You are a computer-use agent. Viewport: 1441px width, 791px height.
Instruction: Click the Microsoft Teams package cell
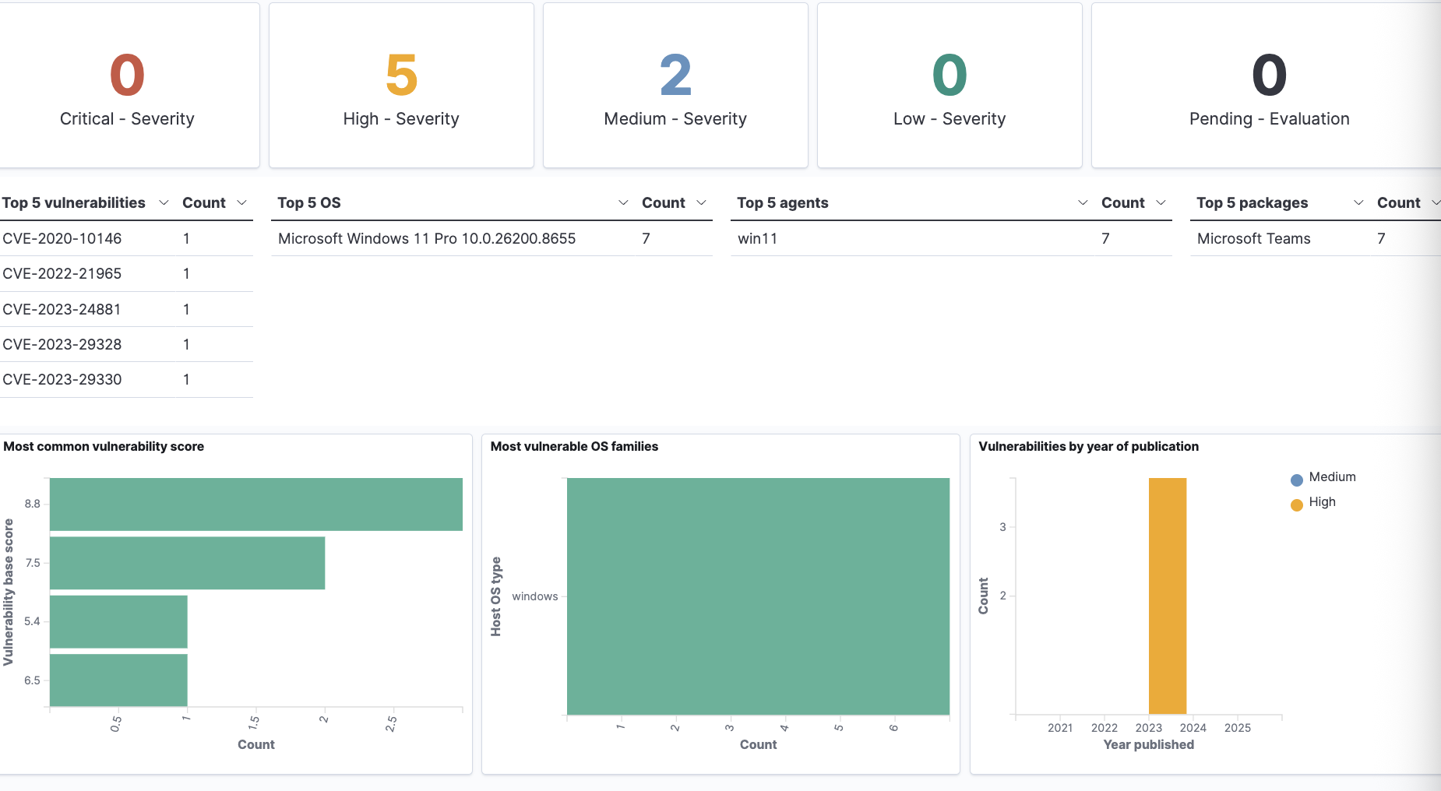click(x=1253, y=238)
